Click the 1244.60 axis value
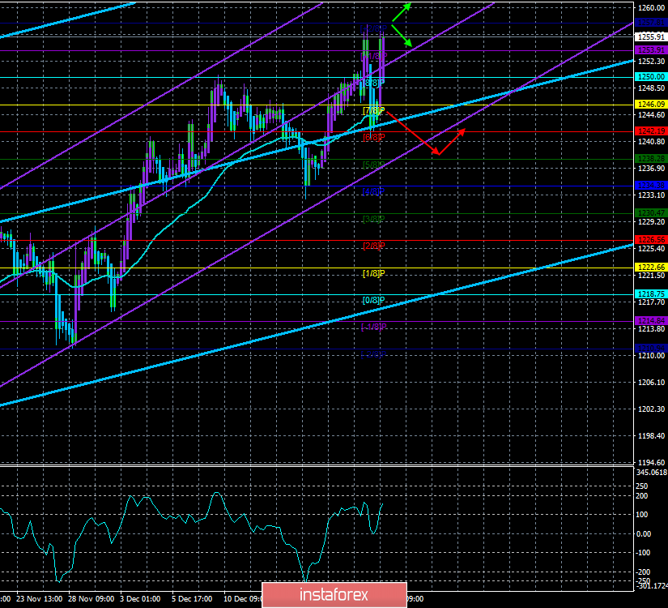The image size is (668, 608). 651,115
